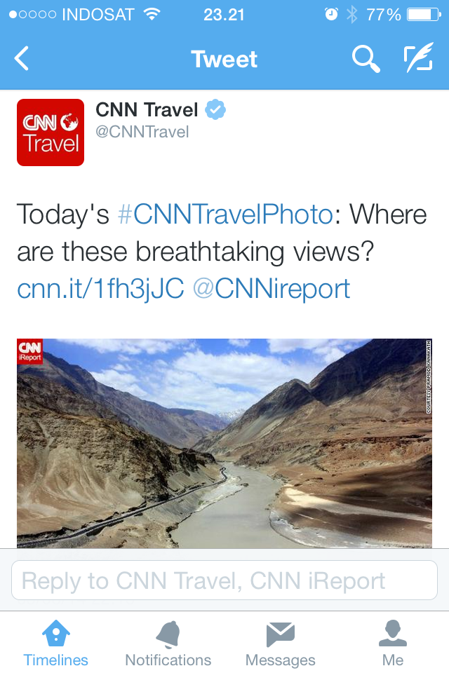
Task: Open the Messages envelope tab
Action: point(280,634)
